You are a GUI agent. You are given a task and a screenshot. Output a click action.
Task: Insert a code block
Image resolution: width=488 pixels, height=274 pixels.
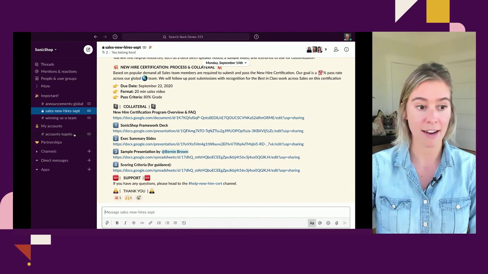(x=184, y=223)
